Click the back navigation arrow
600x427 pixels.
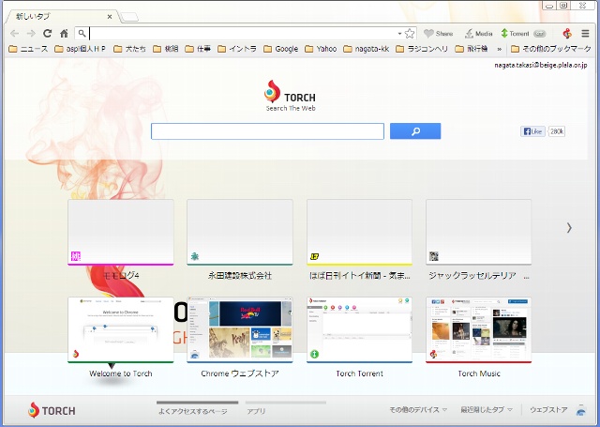coord(14,34)
